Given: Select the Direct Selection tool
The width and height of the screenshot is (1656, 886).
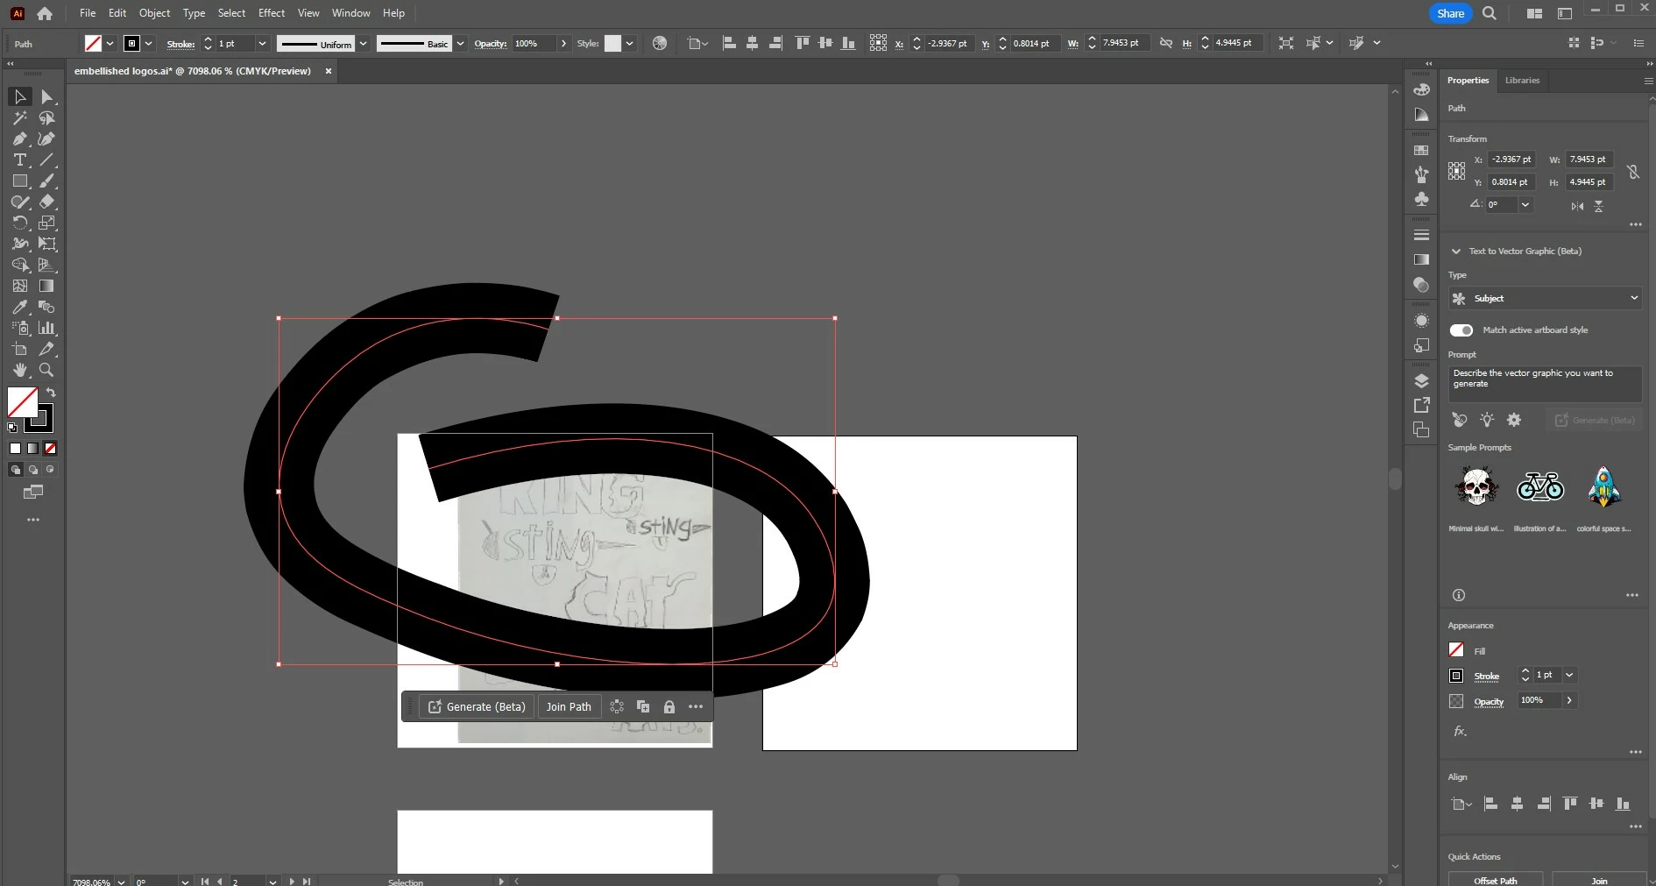Looking at the screenshot, I should [x=47, y=96].
